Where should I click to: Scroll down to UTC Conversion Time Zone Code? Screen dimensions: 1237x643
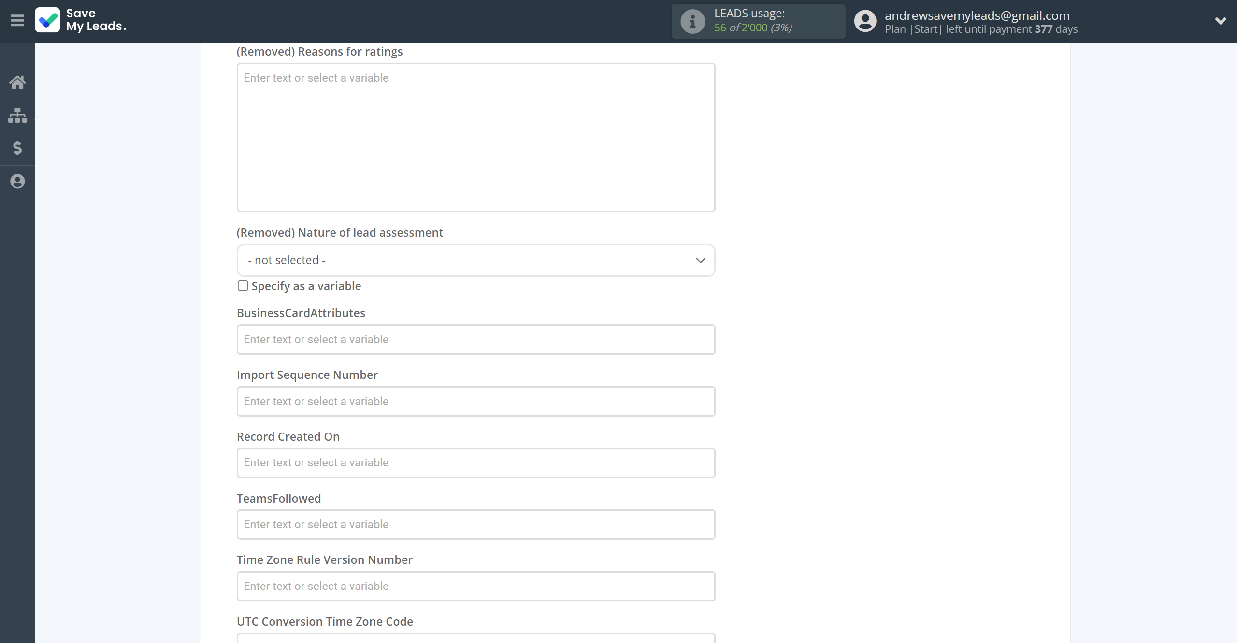[x=325, y=621]
